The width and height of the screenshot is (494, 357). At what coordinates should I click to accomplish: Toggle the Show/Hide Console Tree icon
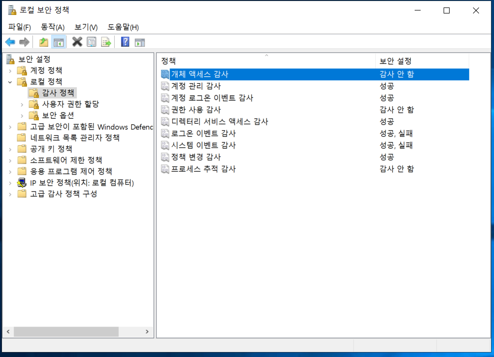tap(58, 42)
